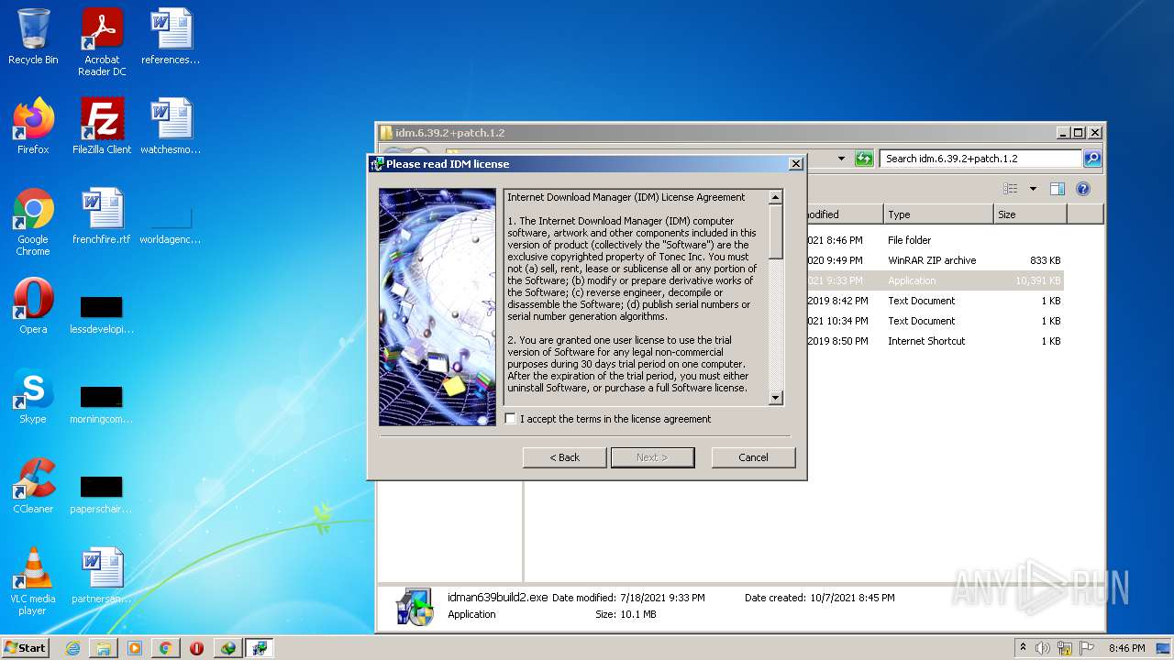Open the network icon in system tray
This screenshot has height=660, width=1174.
click(1065, 648)
